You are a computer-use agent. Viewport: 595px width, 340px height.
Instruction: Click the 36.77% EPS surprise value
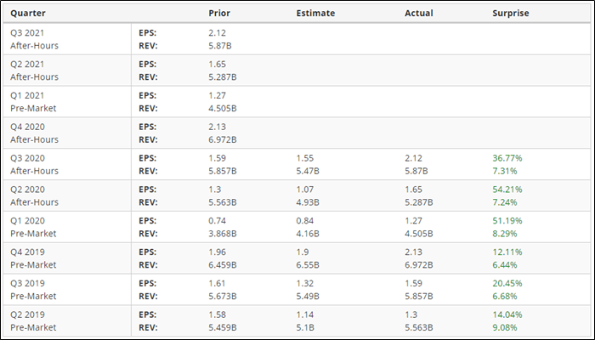coord(507,158)
